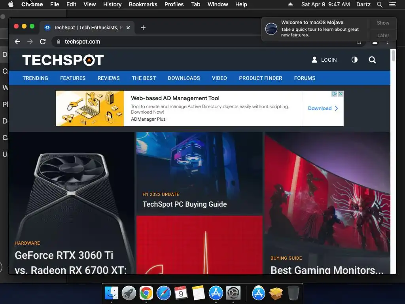
Task: Click the BUYING GUIDE category label
Action: tap(286, 258)
